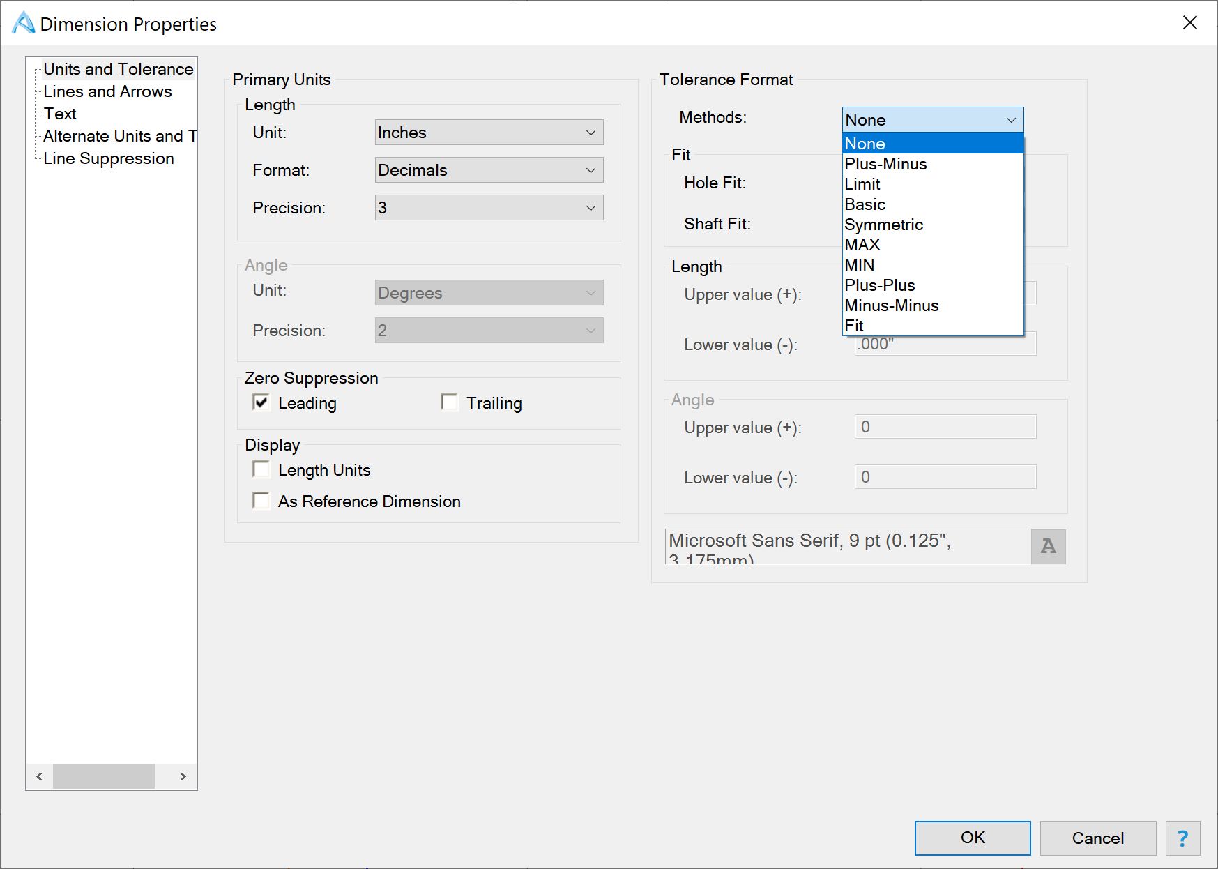The image size is (1218, 869).
Task: Click the right scroll arrow in tree panel
Action: coord(183,776)
